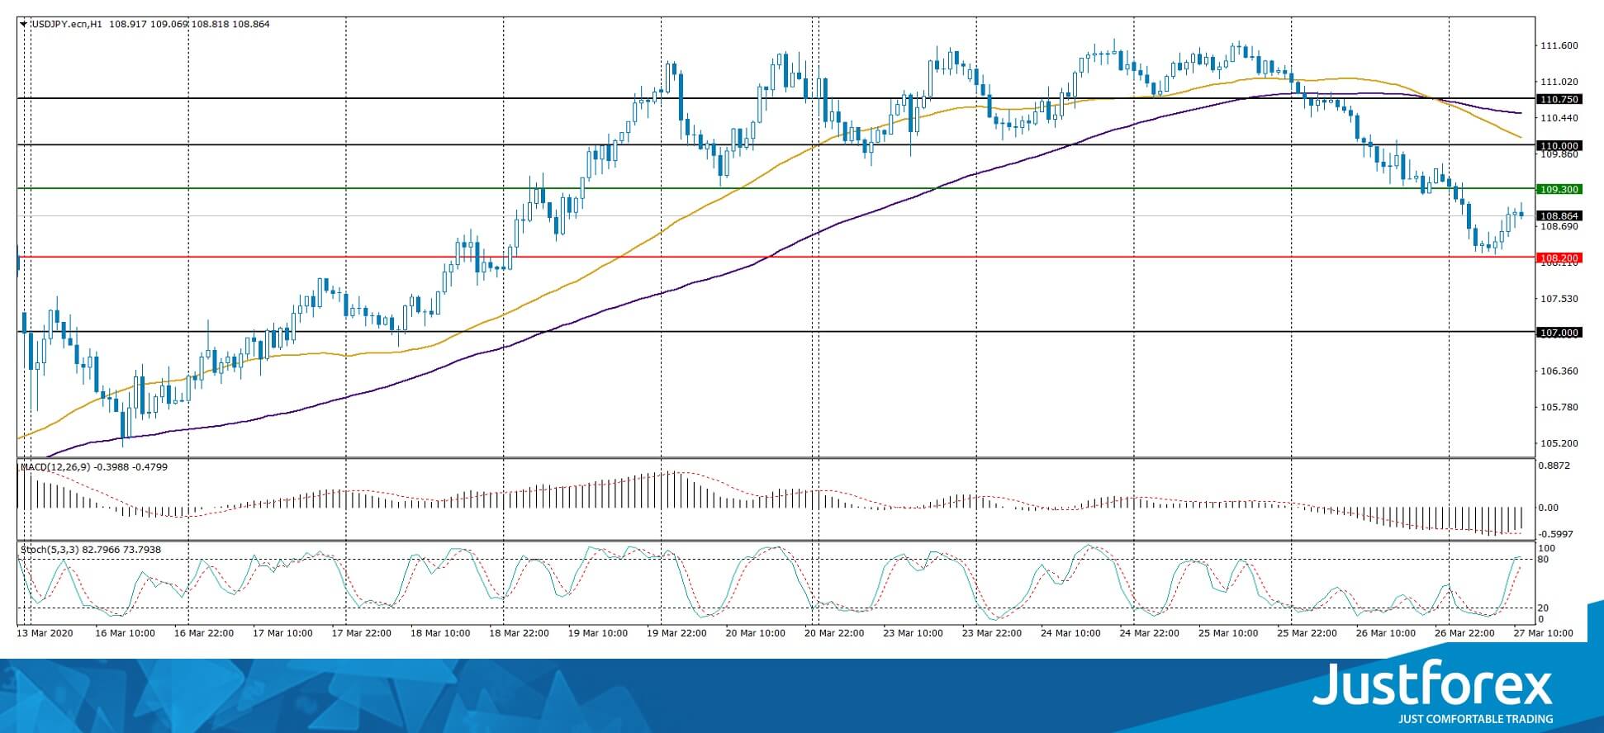
Task: Click the 105.780 price axis label
Action: click(x=1559, y=407)
